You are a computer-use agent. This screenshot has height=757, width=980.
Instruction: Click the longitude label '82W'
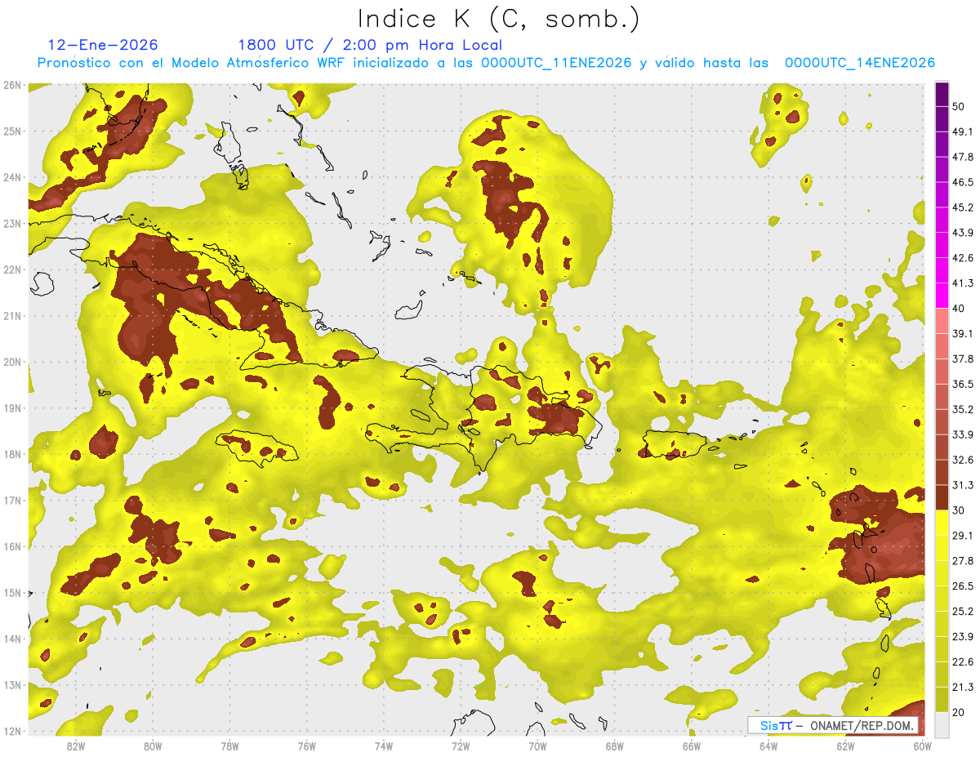pos(76,746)
